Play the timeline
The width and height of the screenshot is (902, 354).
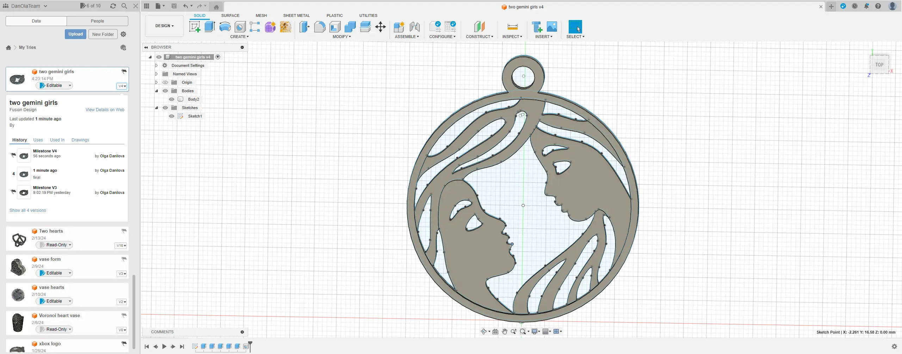(x=164, y=347)
